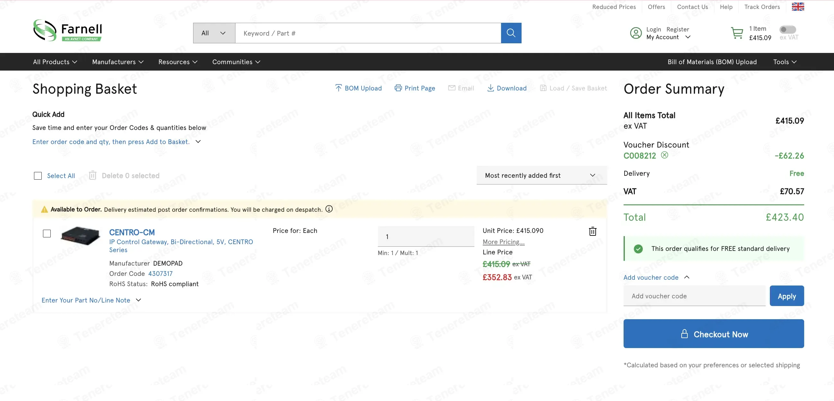Image resolution: width=834 pixels, height=401 pixels.
Task: Open the All Products menu
Action: pos(55,62)
